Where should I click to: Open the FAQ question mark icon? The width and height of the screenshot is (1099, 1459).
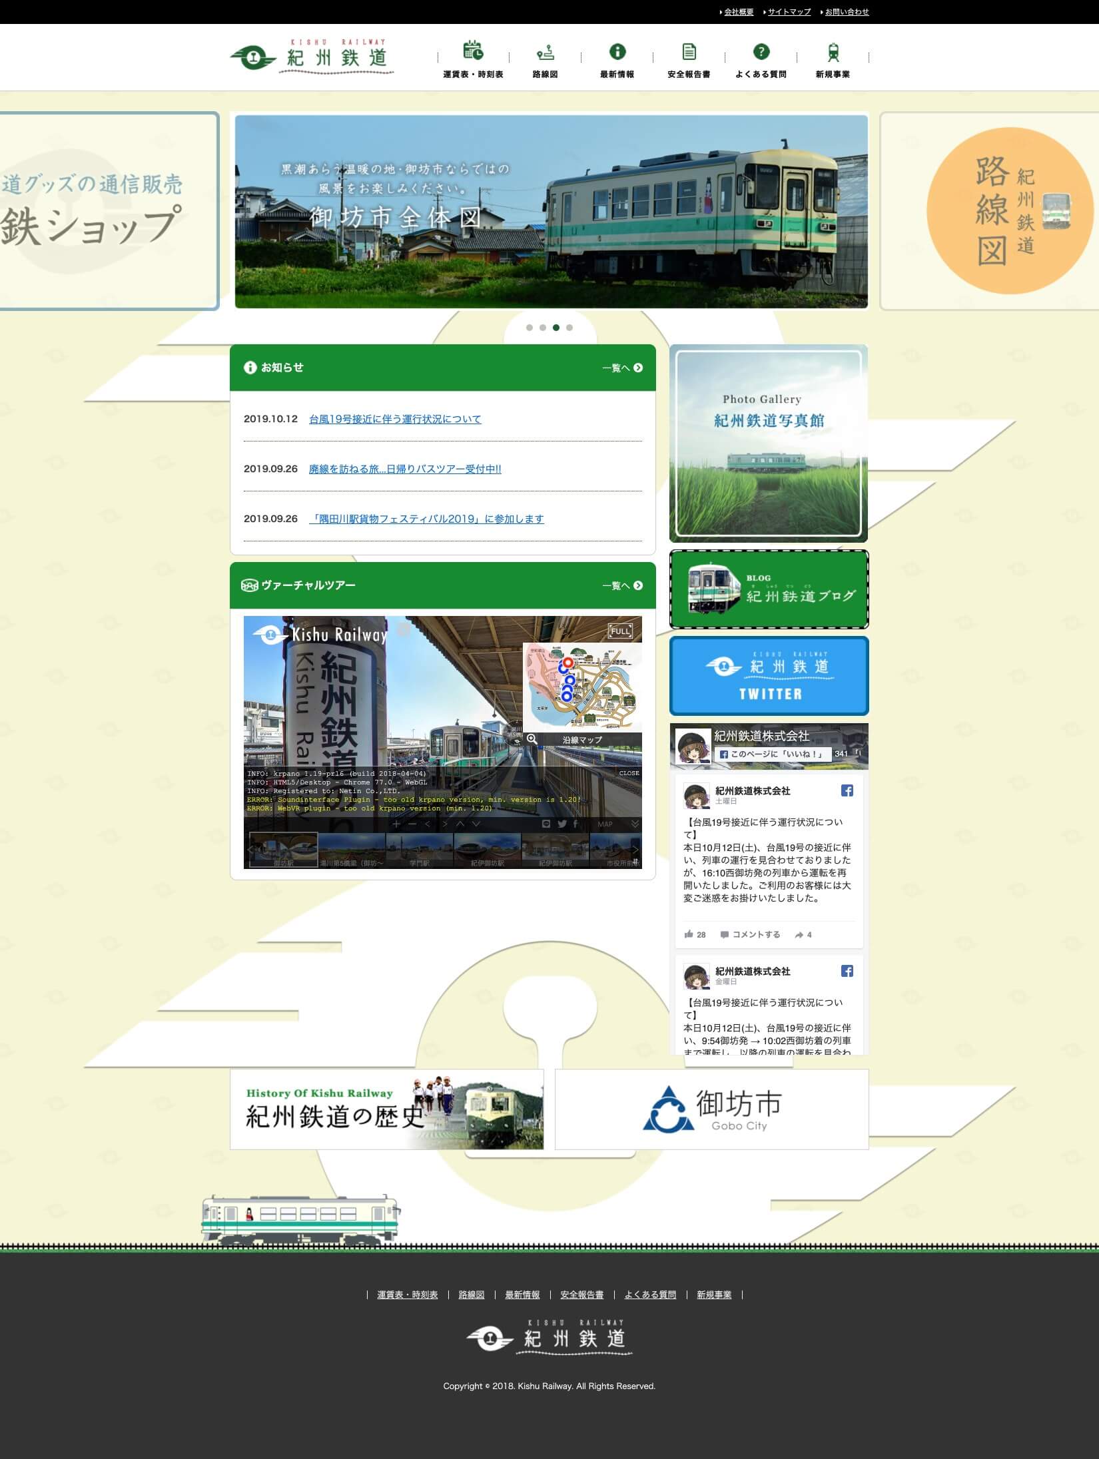click(x=761, y=51)
